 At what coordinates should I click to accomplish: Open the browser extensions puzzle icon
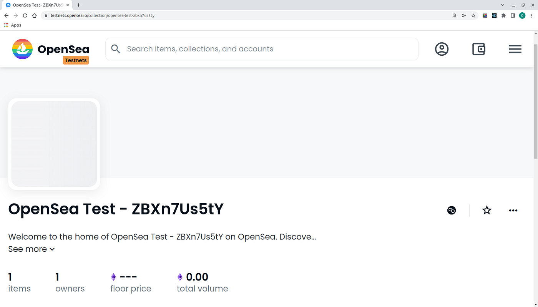pos(503,15)
